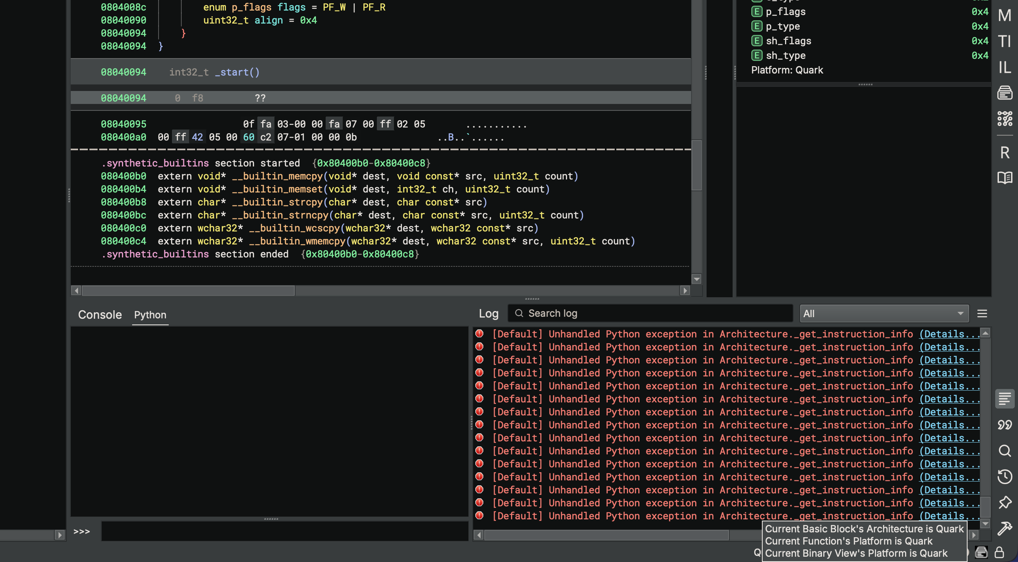This screenshot has height=562, width=1018.
Task: Open the Stack View sidebar panel
Action: point(1005,93)
